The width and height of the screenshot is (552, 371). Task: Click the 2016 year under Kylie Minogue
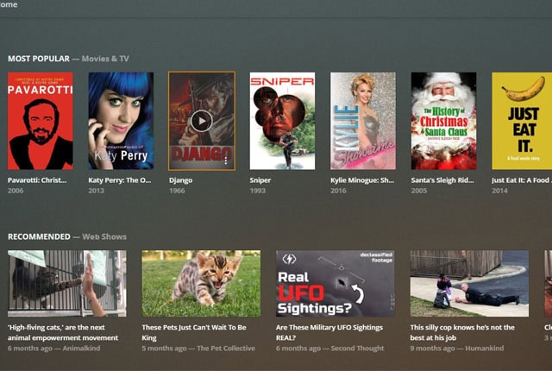(x=338, y=191)
